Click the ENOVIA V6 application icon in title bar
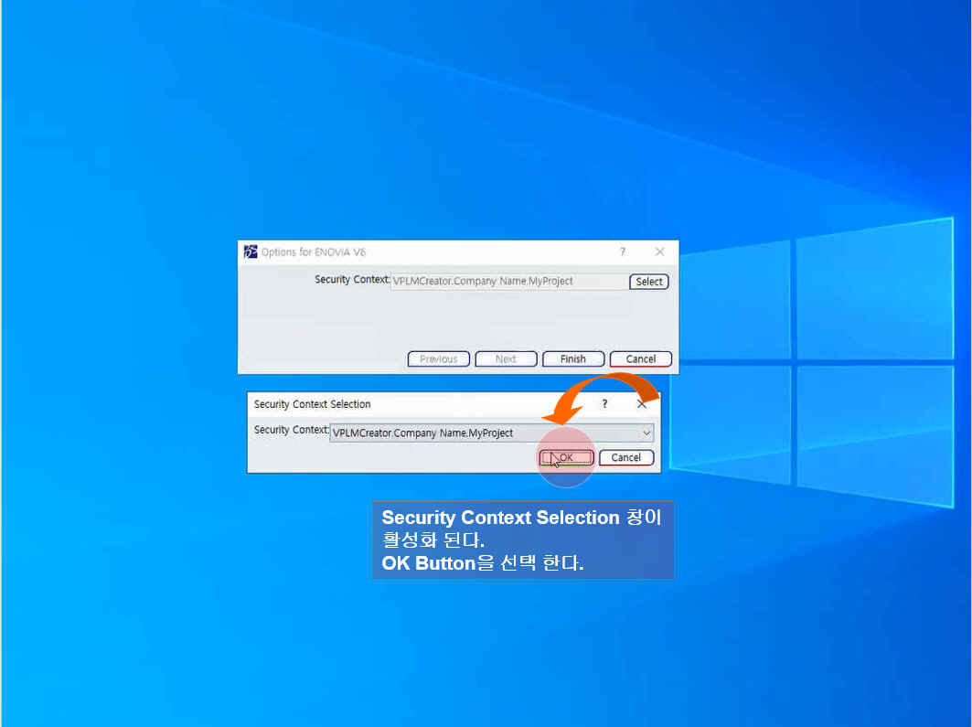Screen dimensions: 972x727 click(251, 251)
